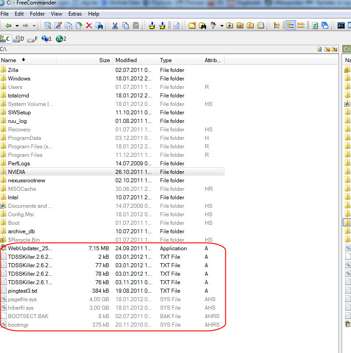Select drive C button
The image size is (351, 353).
(x=5, y=39)
